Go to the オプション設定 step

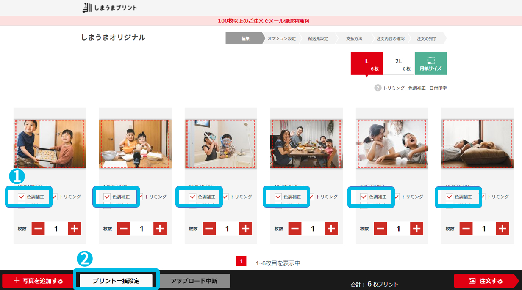pos(281,38)
